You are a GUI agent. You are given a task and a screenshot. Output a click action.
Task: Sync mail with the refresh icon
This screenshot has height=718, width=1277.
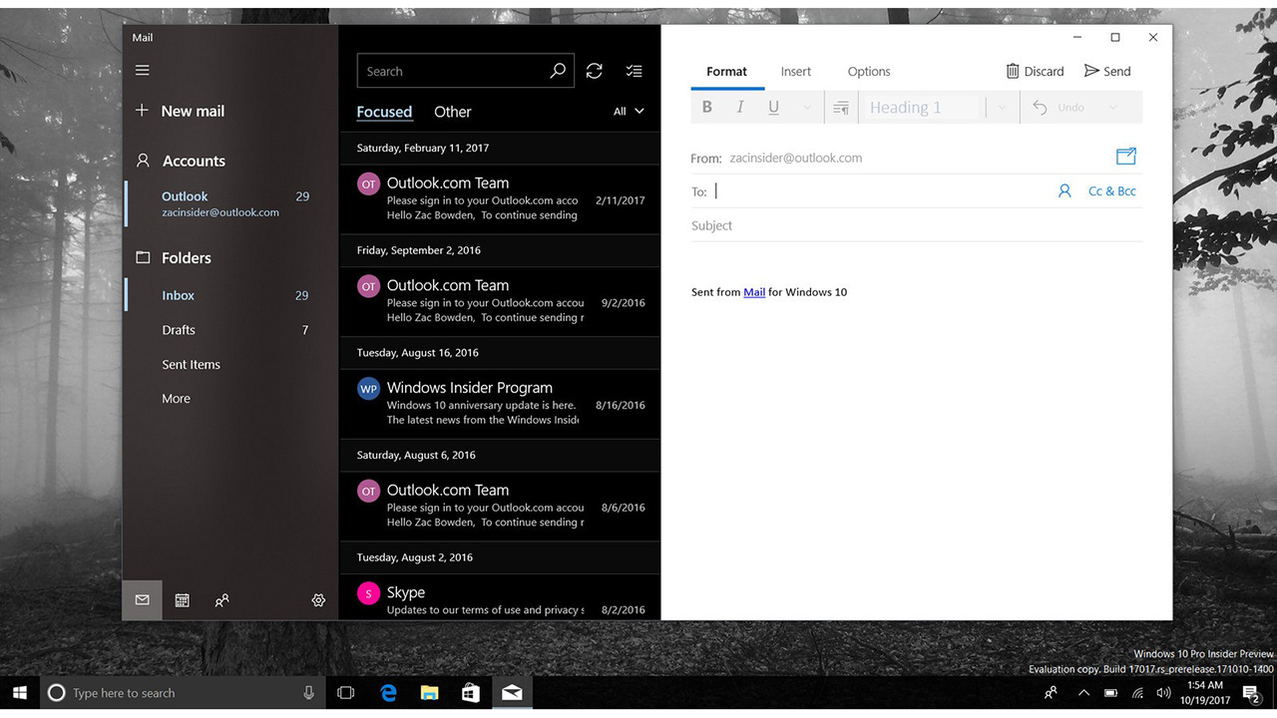[595, 70]
